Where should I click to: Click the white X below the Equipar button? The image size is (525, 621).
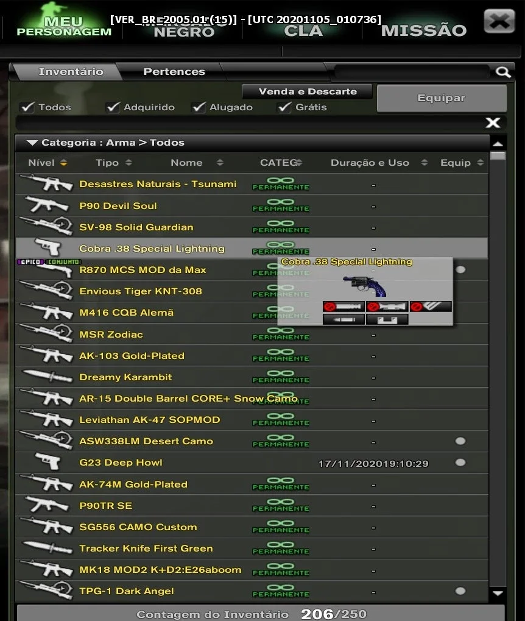(x=493, y=122)
